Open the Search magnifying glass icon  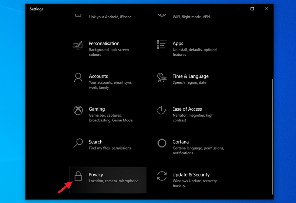pos(78,143)
